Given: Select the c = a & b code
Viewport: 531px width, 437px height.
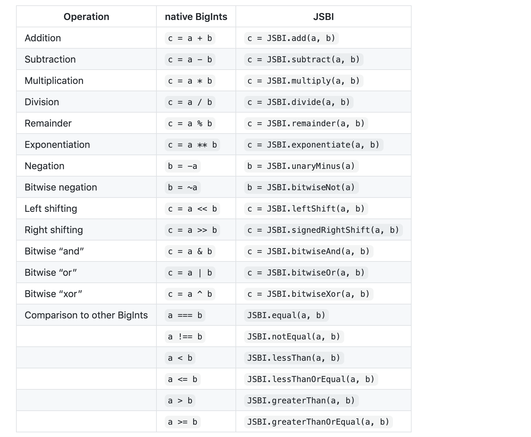Looking at the screenshot, I should click(190, 251).
